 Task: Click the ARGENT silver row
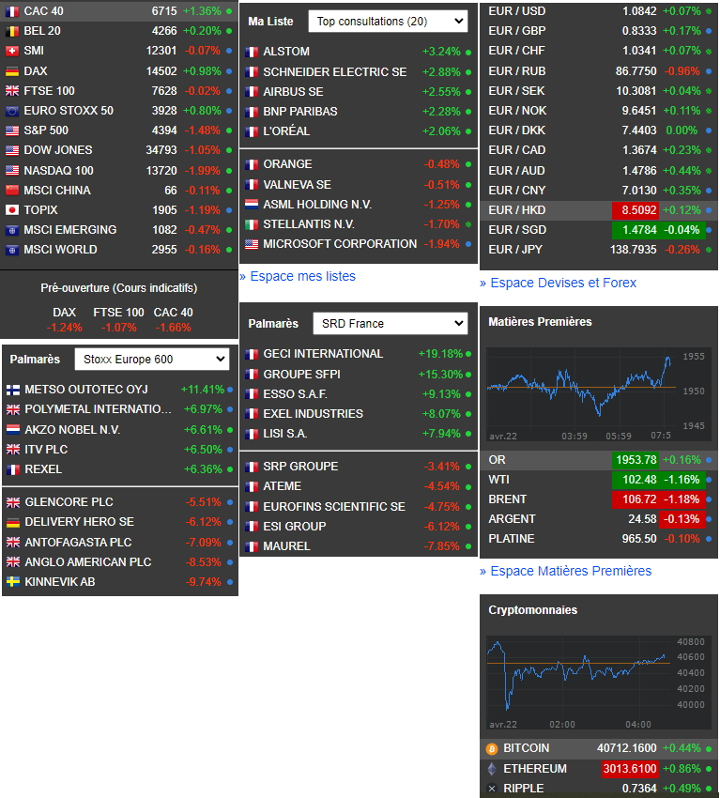598,519
